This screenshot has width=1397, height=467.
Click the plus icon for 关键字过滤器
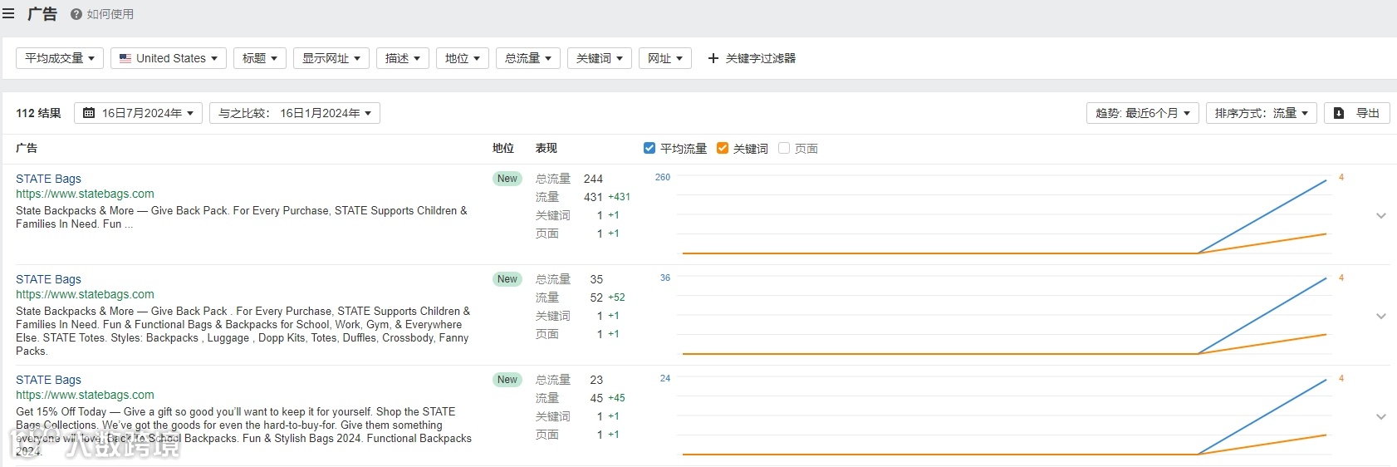click(713, 58)
